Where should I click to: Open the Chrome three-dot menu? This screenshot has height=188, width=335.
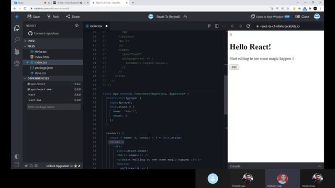[320, 8]
